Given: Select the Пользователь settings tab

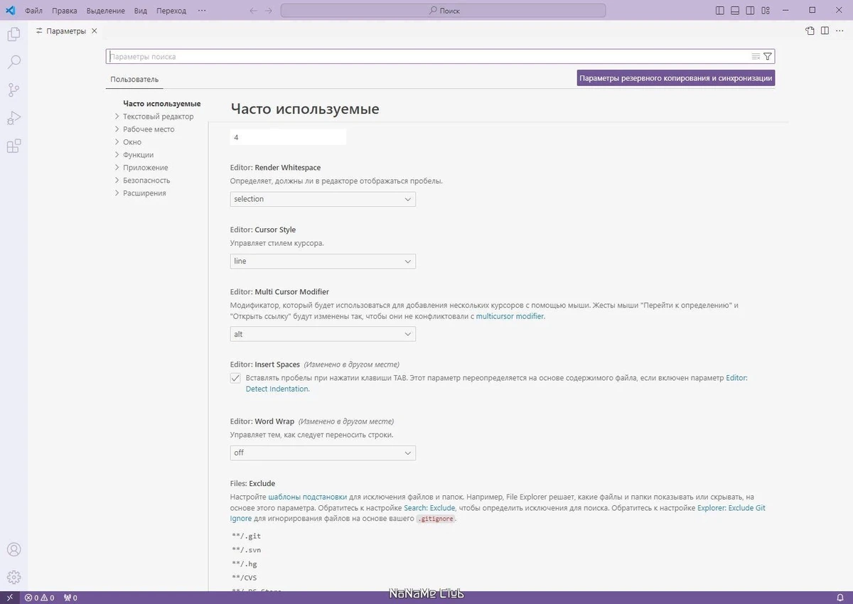Looking at the screenshot, I should [x=134, y=79].
